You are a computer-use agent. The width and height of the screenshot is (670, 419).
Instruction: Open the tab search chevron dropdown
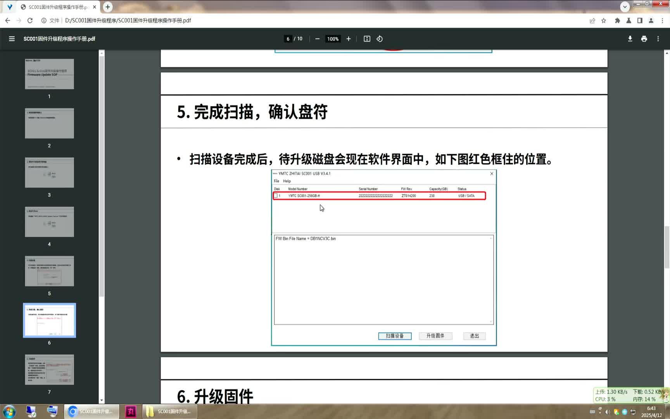(x=624, y=7)
